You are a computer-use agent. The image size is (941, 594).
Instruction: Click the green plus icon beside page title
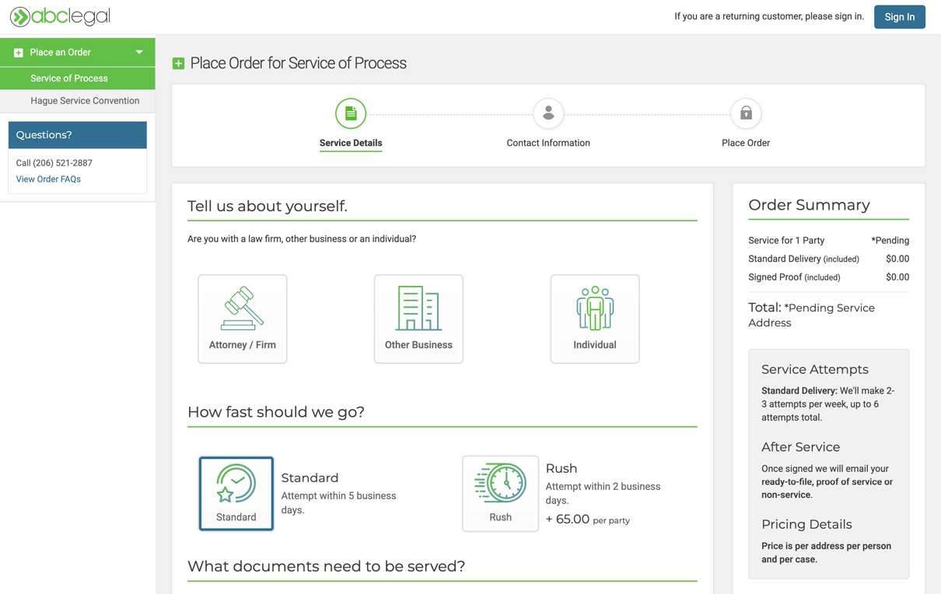click(179, 64)
